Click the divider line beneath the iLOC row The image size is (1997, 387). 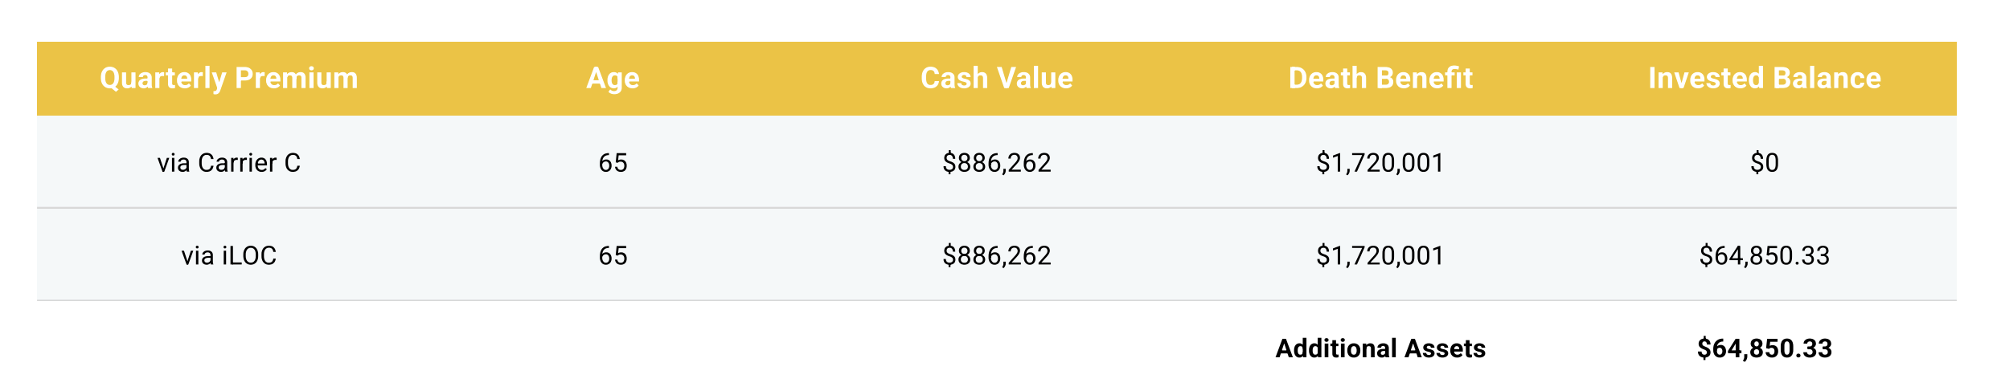(x=804, y=301)
